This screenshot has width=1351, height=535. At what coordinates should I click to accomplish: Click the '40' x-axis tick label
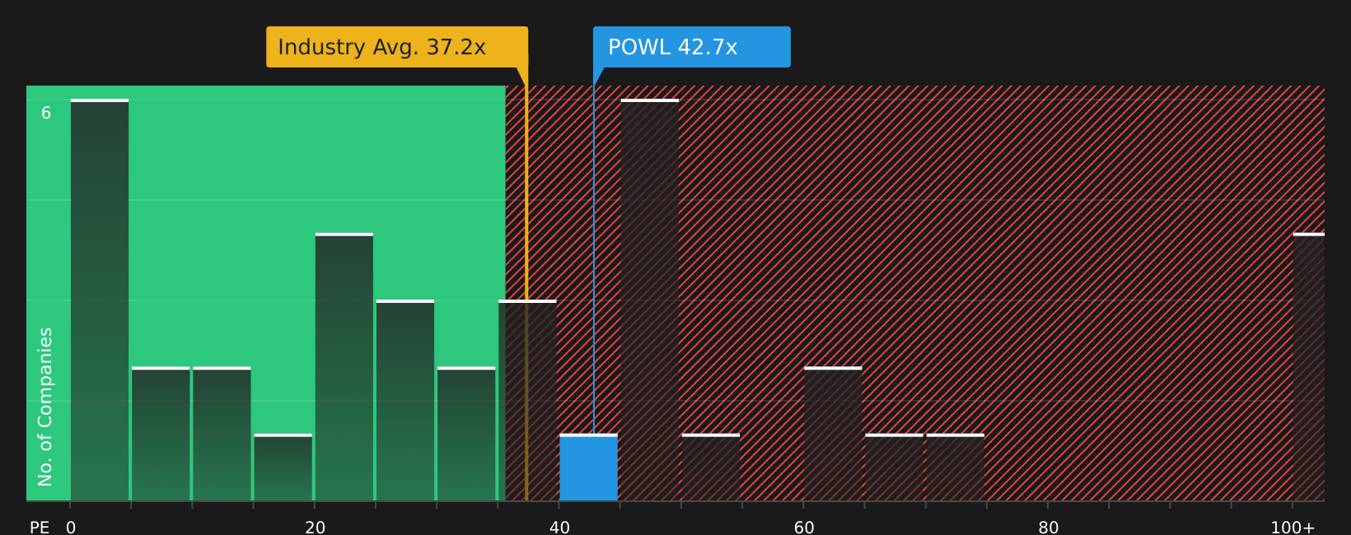tap(559, 528)
